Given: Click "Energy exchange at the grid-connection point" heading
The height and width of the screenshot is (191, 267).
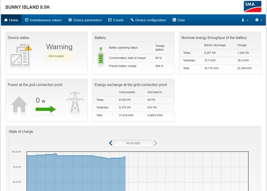Looking at the screenshot, I should click(130, 85).
